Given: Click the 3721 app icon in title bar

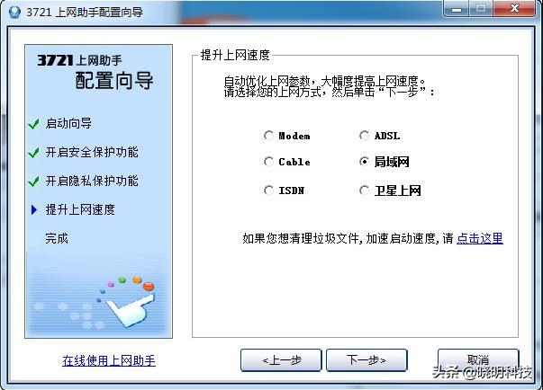Looking at the screenshot, I should pos(14,12).
